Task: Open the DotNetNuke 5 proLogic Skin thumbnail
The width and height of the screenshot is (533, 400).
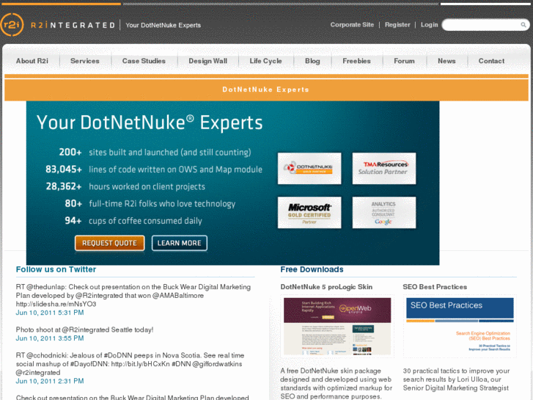Action: pyautogui.click(x=337, y=326)
